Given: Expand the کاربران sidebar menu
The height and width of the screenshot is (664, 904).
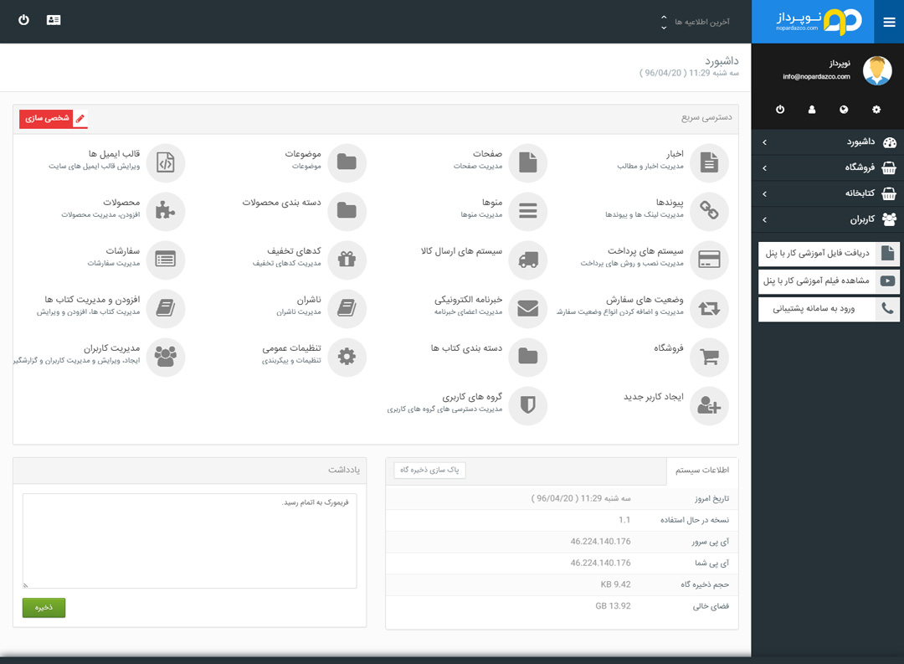Looking at the screenshot, I should 828,220.
